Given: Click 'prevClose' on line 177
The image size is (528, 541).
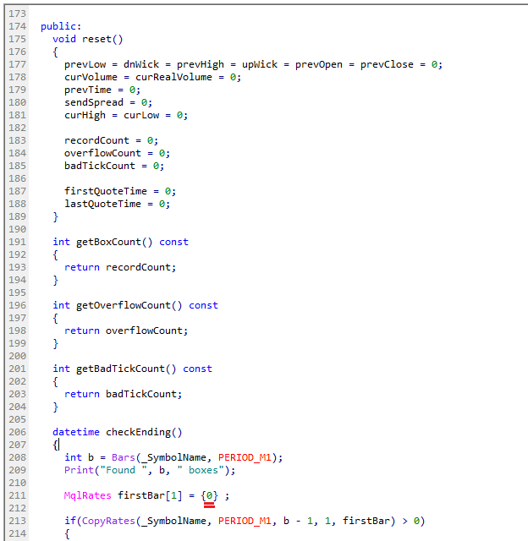Looking at the screenshot, I should pyautogui.click(x=387, y=64).
